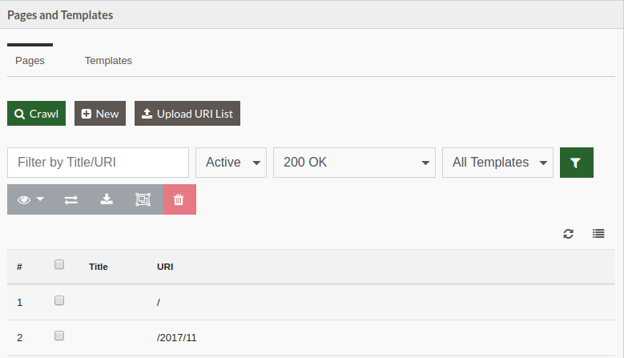The height and width of the screenshot is (358, 624).
Task: Click the Crawl button
Action: [36, 114]
